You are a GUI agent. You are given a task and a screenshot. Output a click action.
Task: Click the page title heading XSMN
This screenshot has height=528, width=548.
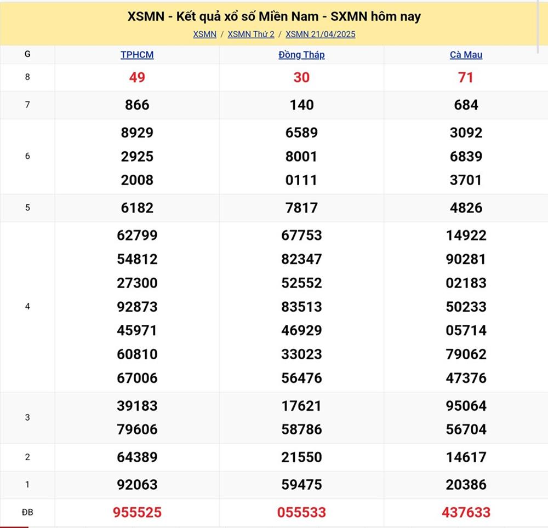point(274,16)
